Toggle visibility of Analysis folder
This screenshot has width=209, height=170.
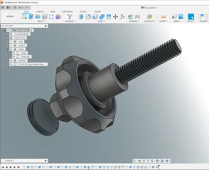[x=11, y=45]
